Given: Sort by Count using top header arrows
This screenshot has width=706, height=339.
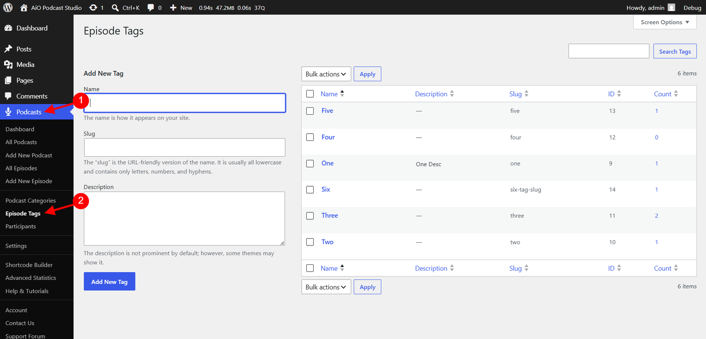Looking at the screenshot, I should [x=676, y=94].
